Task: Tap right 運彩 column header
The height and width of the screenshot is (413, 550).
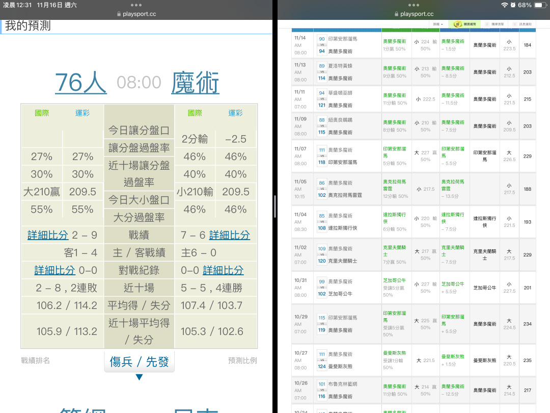Action: point(235,113)
